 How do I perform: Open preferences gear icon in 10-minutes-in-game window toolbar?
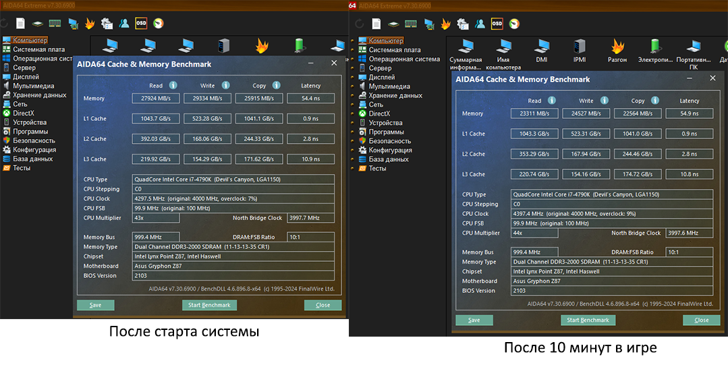[x=462, y=24]
